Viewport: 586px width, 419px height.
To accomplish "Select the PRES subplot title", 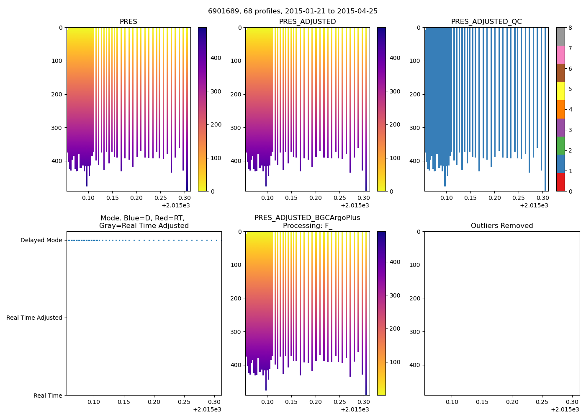I will click(128, 22).
